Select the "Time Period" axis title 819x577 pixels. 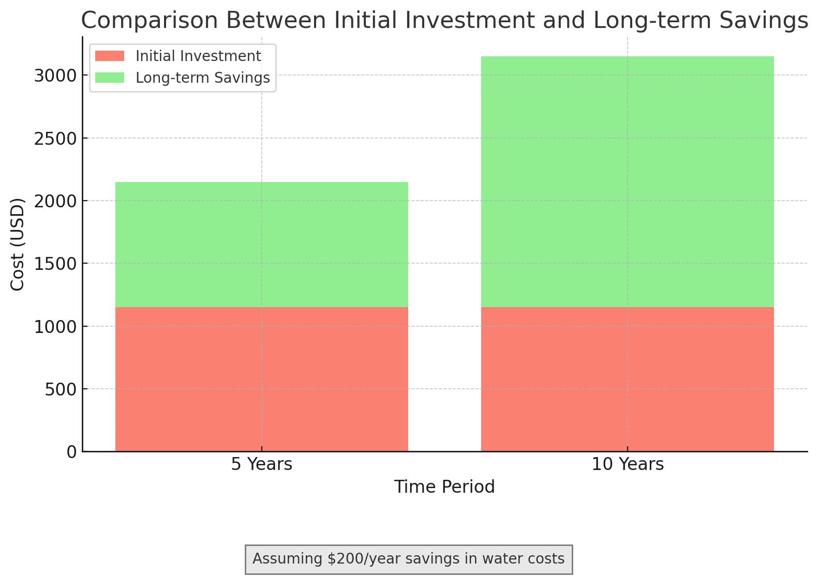click(x=444, y=487)
